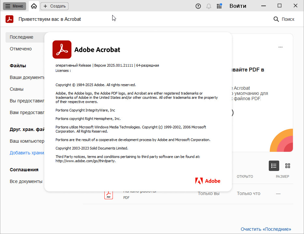304x234 pixels.
Task: Open Поиск with the magnifier icon
Action: 284,19
